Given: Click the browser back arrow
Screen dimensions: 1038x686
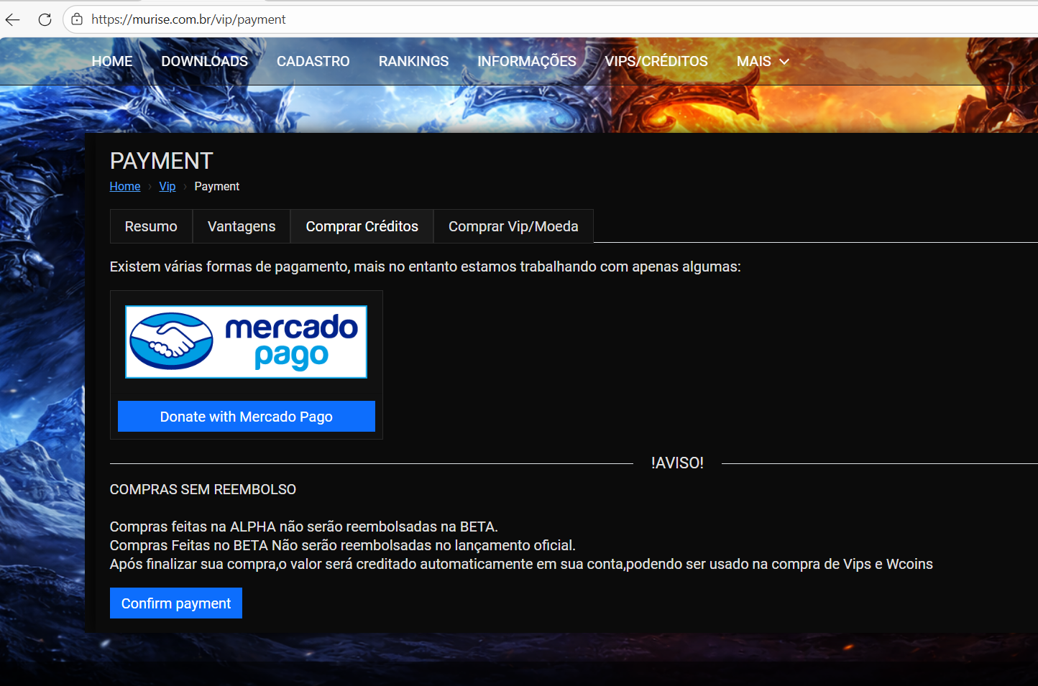Looking at the screenshot, I should (13, 19).
